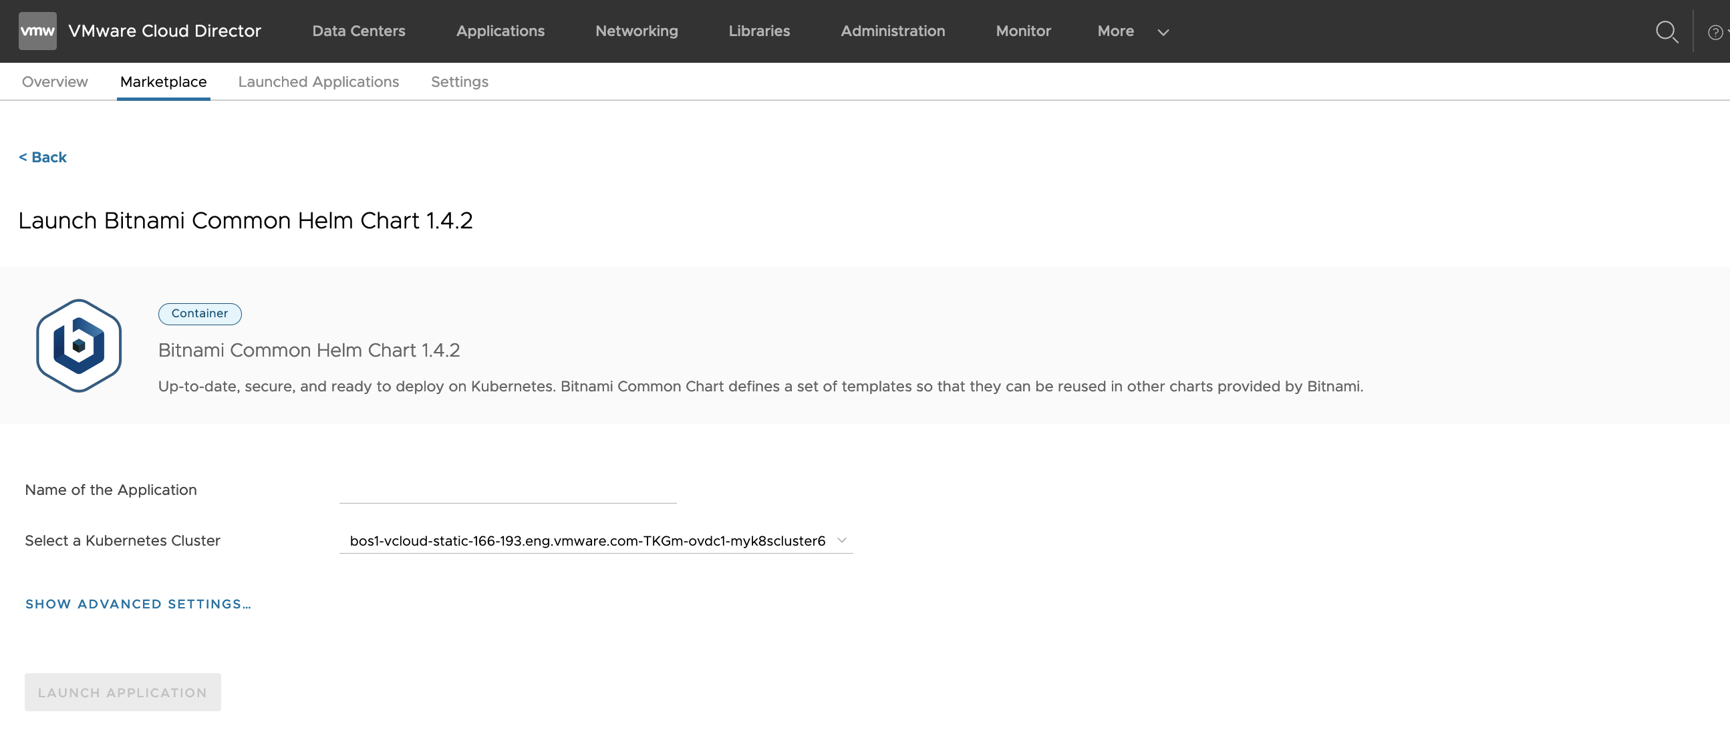1730x744 pixels.
Task: Open the Applications menu
Action: pos(500,31)
